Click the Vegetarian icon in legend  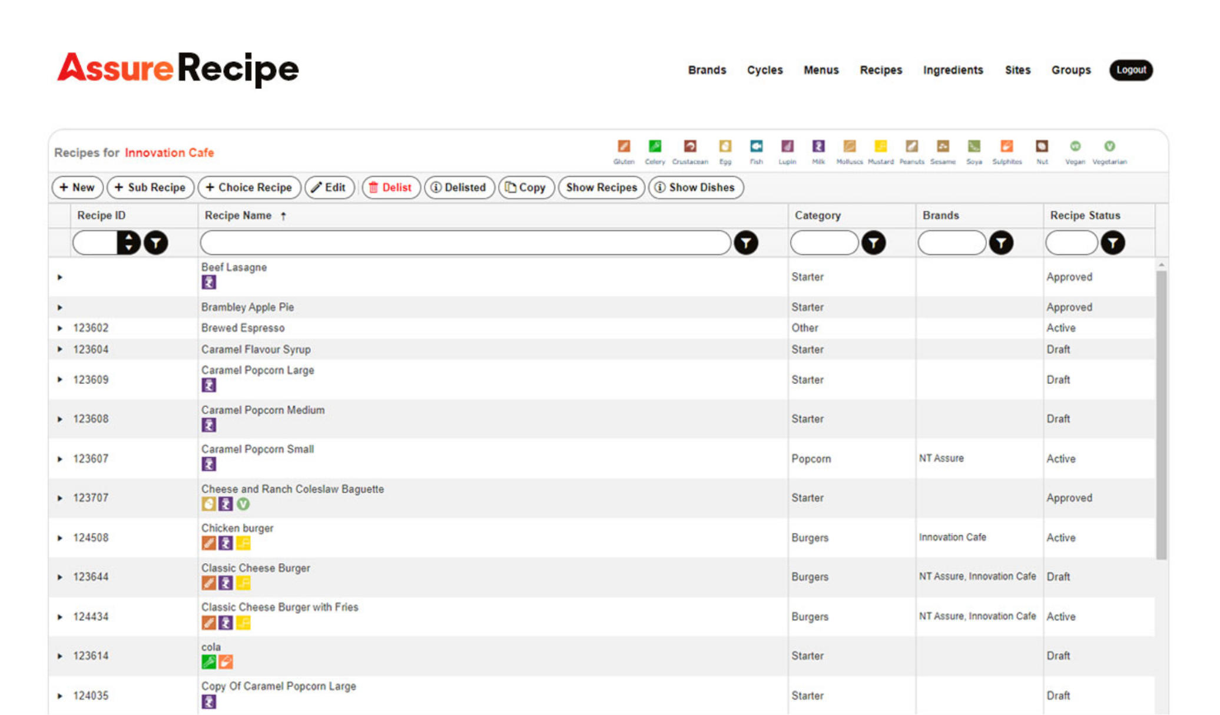1109,146
